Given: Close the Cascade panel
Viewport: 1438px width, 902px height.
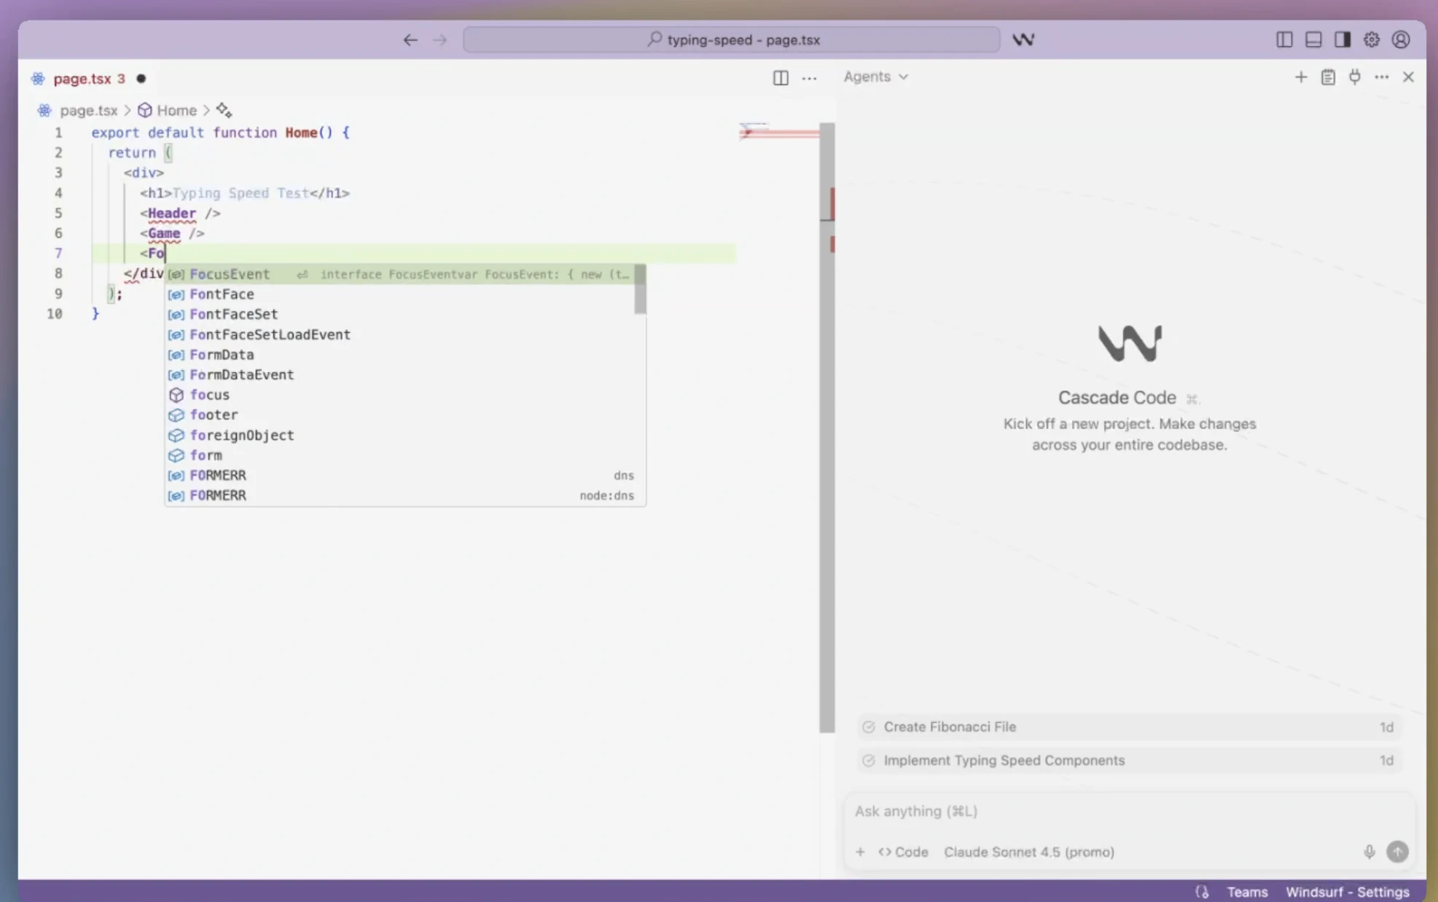Looking at the screenshot, I should tap(1408, 77).
